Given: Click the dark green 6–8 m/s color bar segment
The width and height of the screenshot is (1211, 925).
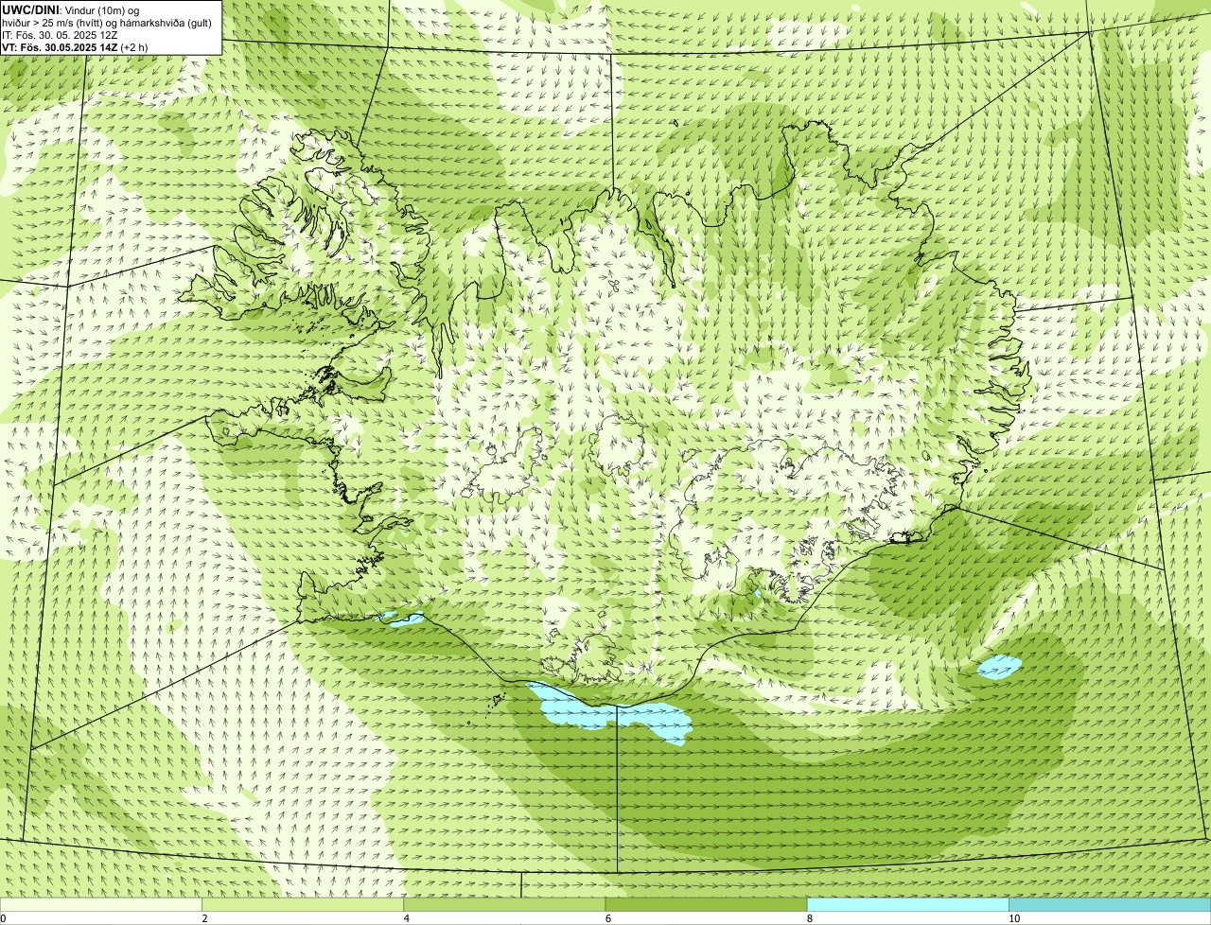Looking at the screenshot, I should click(706, 905).
